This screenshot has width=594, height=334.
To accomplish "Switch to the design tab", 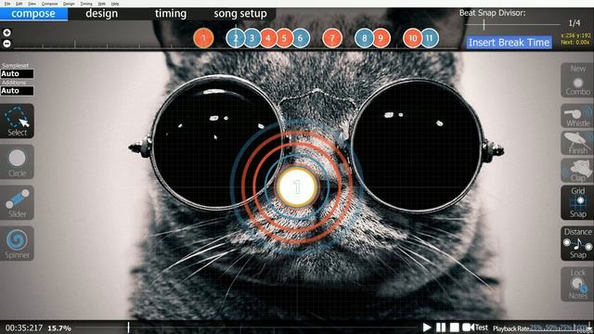I will (x=101, y=14).
